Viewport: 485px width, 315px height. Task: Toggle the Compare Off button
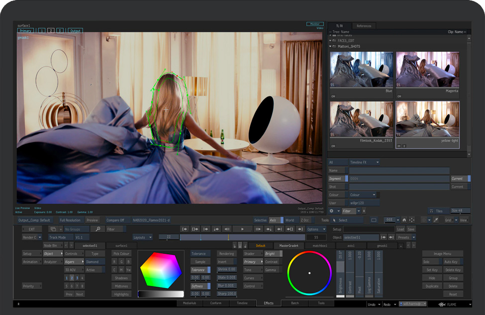point(115,220)
